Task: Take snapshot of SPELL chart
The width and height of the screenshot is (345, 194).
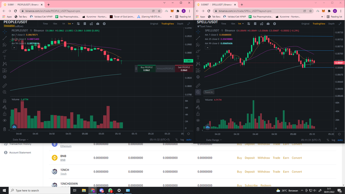Action: click(268, 24)
